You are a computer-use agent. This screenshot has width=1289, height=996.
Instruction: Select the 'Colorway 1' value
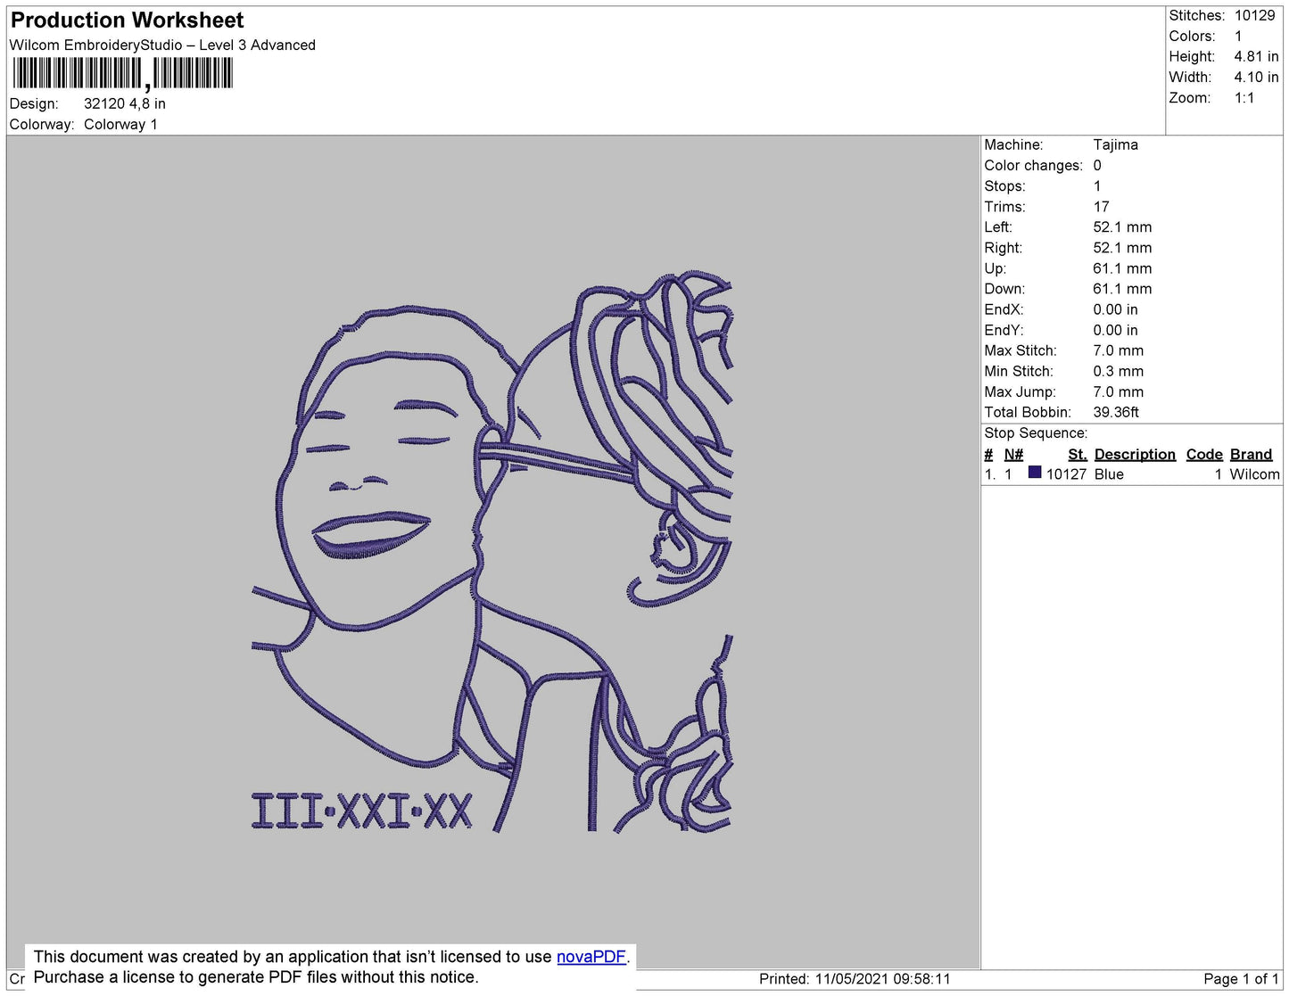120,124
